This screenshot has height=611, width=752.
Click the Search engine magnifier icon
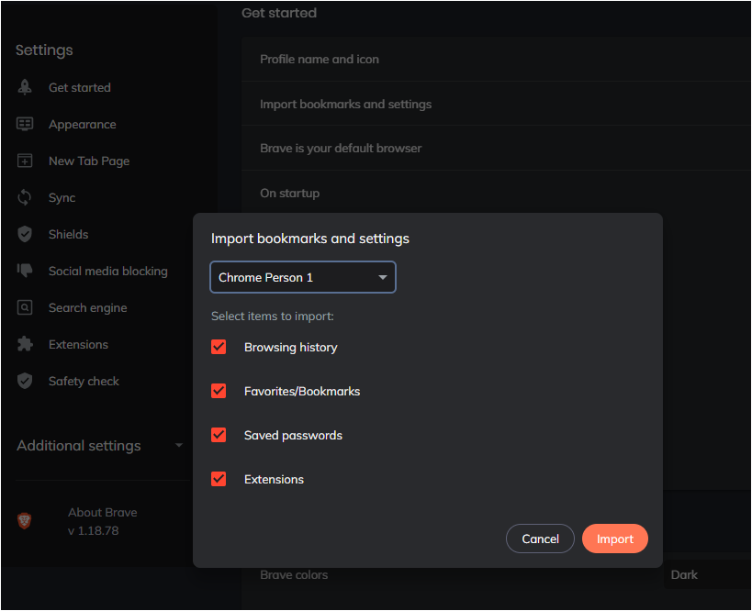(25, 307)
